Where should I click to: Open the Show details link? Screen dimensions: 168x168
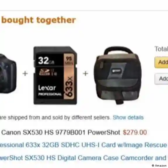point(128,117)
